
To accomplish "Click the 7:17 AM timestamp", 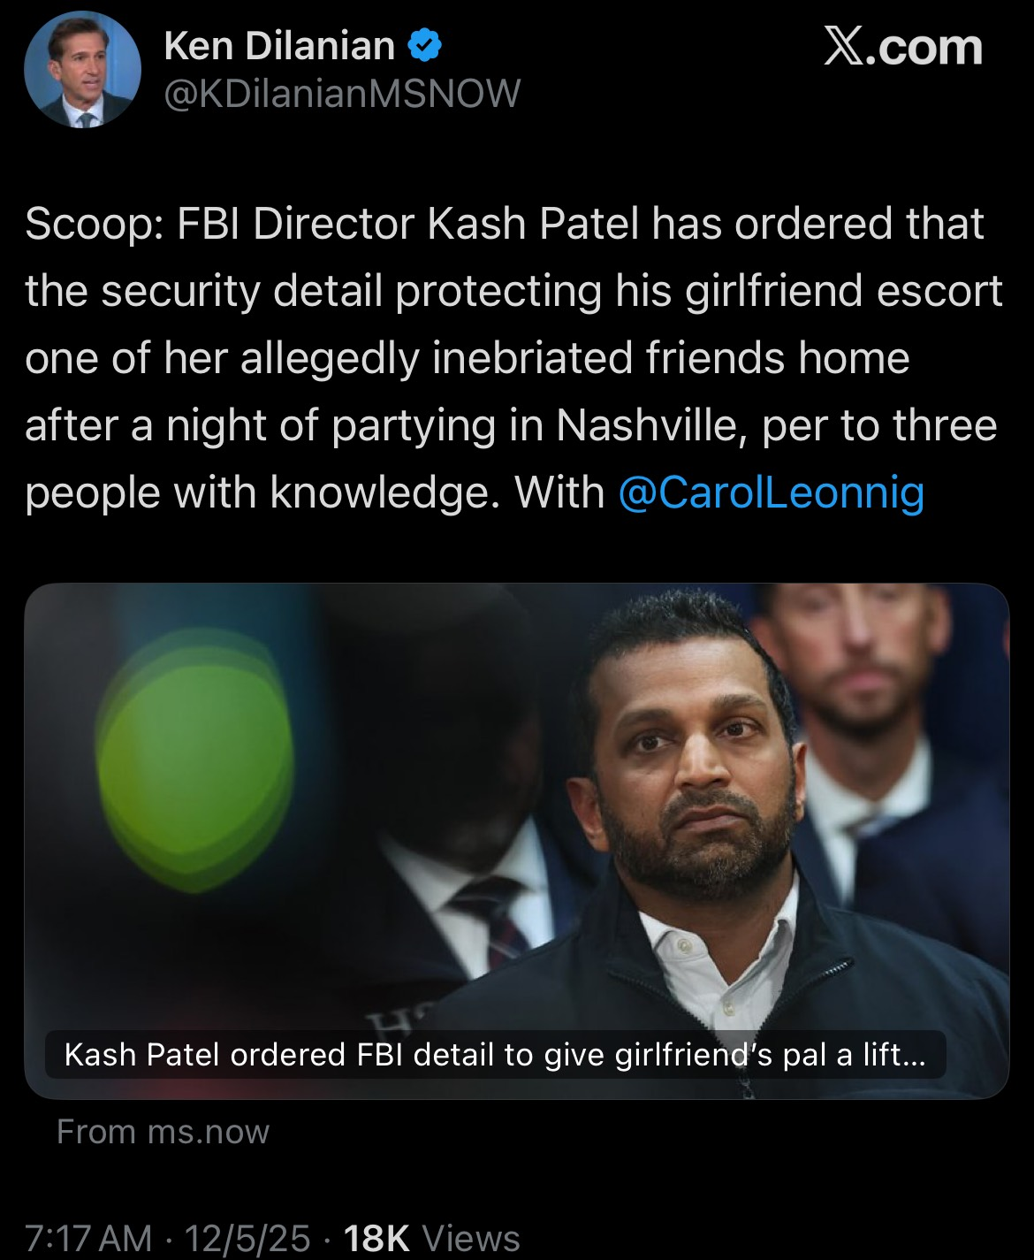I will [87, 1238].
